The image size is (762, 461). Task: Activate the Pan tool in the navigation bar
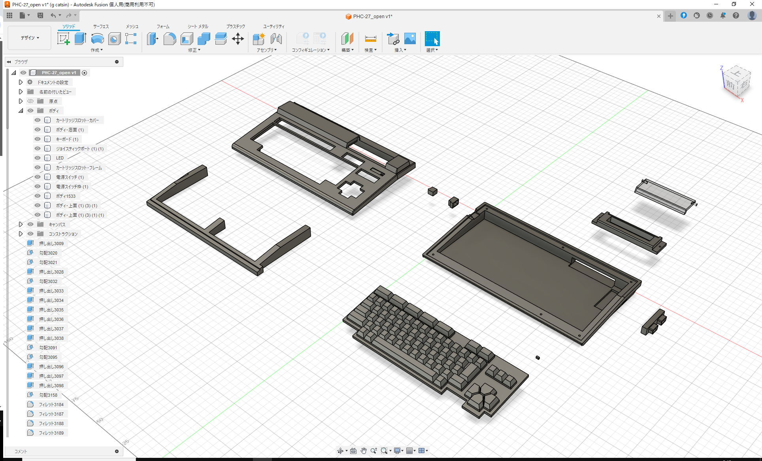[x=363, y=450]
